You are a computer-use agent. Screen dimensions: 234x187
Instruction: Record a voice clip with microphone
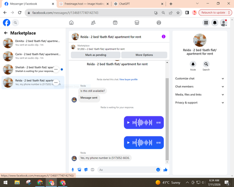click(73, 170)
